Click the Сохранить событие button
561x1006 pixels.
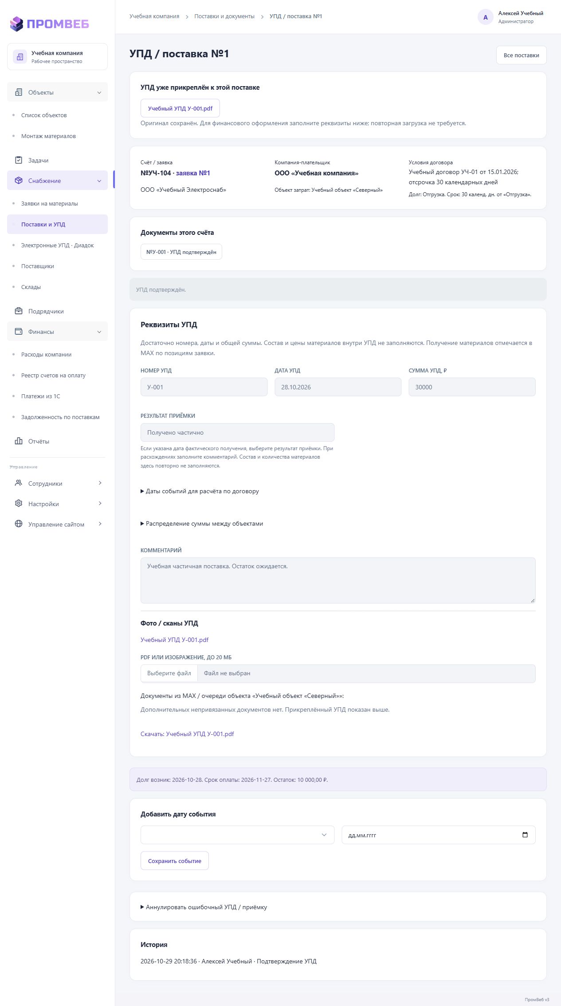tap(174, 861)
